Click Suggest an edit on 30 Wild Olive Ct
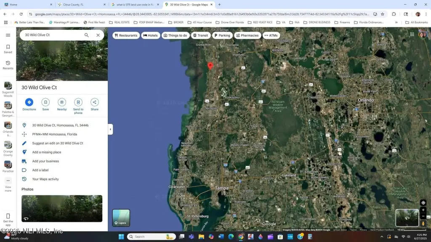Screen dimensions: 431x242 pyautogui.click(x=58, y=143)
